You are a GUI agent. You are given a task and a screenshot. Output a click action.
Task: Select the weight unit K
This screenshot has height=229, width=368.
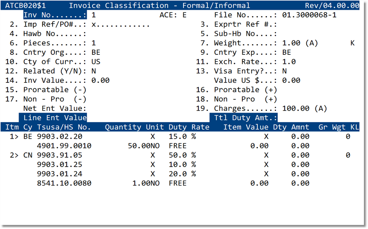coord(352,43)
